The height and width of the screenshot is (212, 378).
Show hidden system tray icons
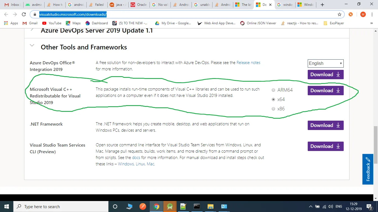tap(310, 206)
